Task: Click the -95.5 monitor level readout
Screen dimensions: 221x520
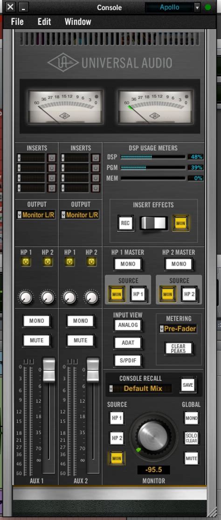Action: pos(154,470)
